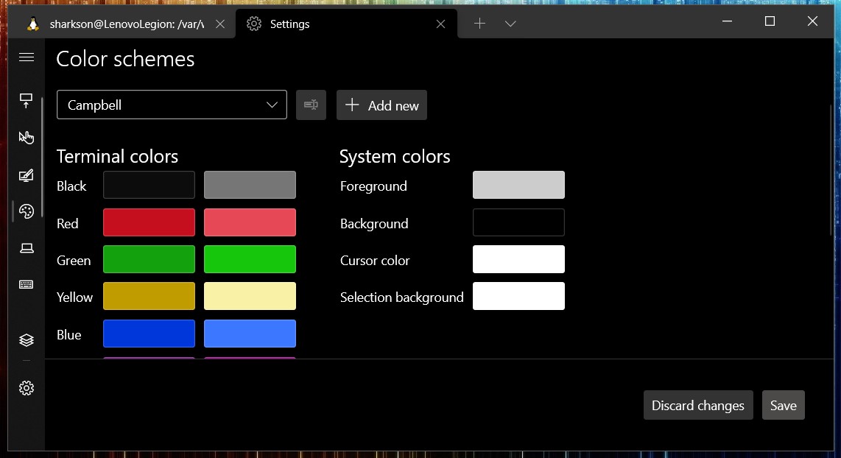Viewport: 841px width, 458px height.
Task: Open Rendering settings in sidebar
Action: coord(27,248)
